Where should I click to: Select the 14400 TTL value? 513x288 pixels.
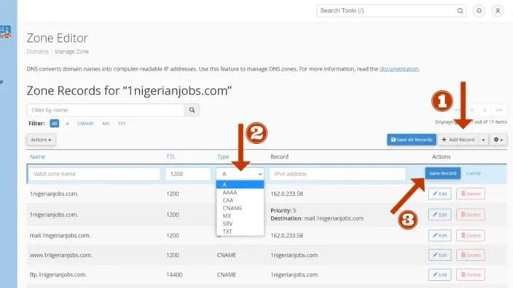coord(174,275)
